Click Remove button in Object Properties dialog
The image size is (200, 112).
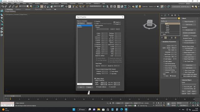[x=89, y=23]
